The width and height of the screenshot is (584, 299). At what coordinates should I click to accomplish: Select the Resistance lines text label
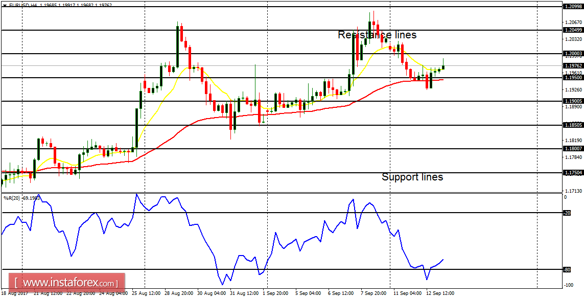(x=376, y=35)
